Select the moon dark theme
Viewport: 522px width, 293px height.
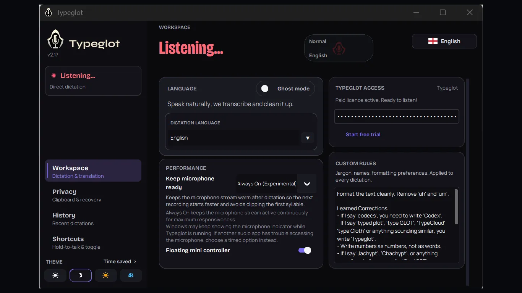pyautogui.click(x=81, y=275)
